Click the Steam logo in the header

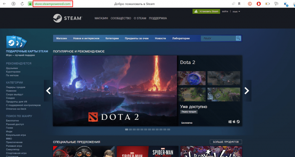coord(67,18)
